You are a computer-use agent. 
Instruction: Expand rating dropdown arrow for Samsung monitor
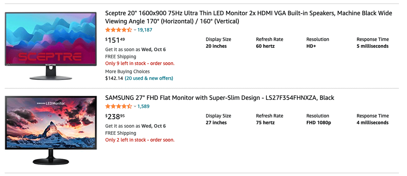pyautogui.click(x=135, y=106)
